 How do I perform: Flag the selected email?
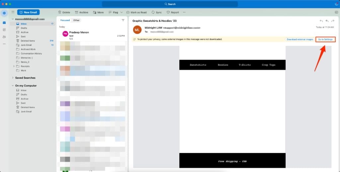[114, 12]
